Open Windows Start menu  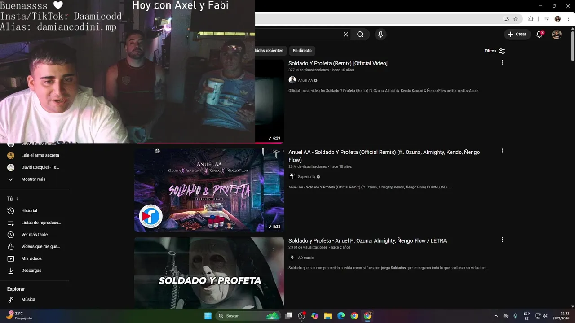(208, 316)
